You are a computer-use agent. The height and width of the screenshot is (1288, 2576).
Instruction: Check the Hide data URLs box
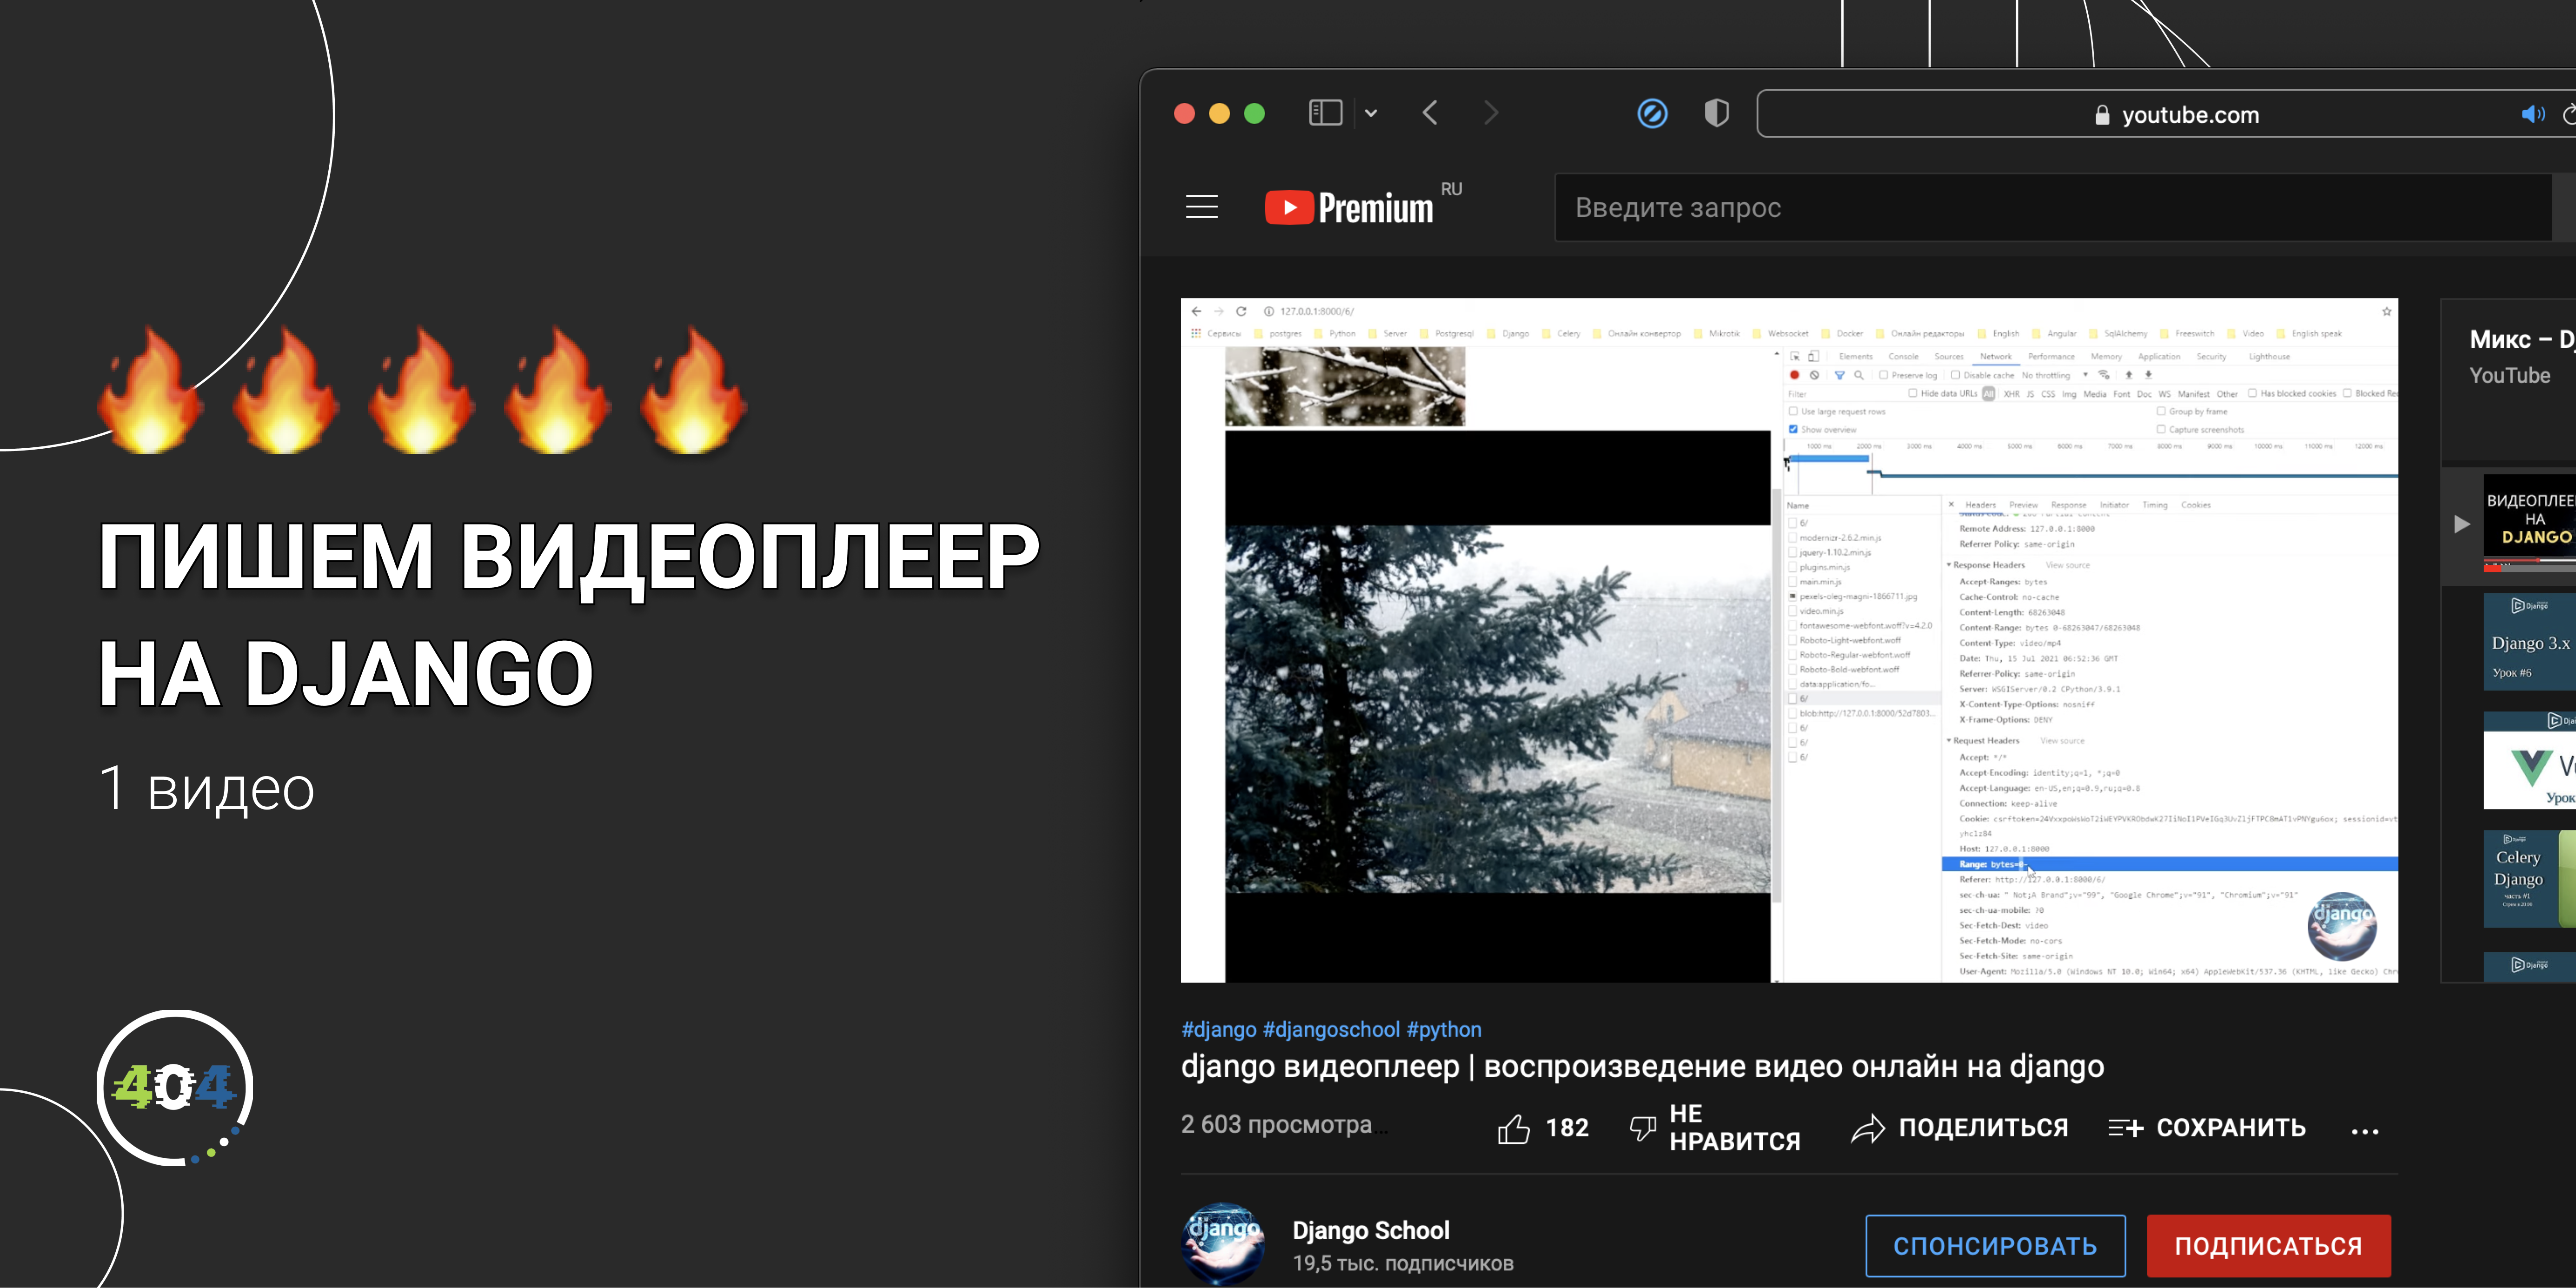(1913, 393)
